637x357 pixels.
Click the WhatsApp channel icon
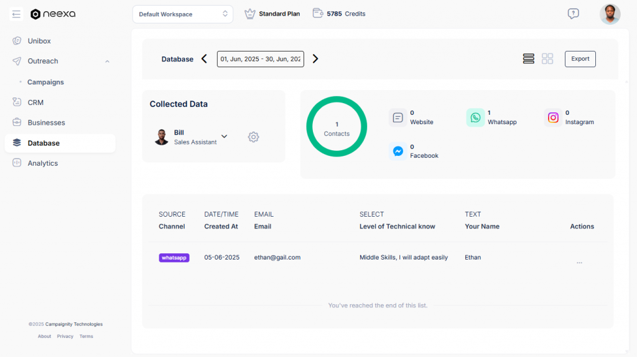(475, 117)
